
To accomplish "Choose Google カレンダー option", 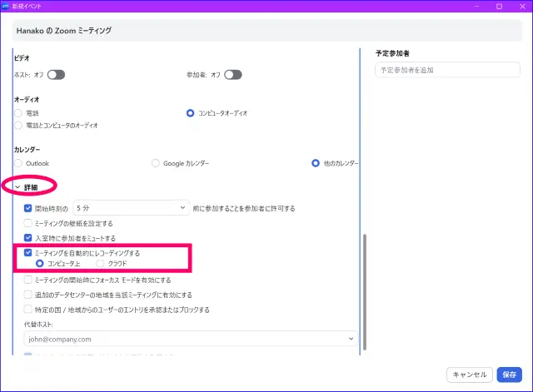I will point(156,163).
